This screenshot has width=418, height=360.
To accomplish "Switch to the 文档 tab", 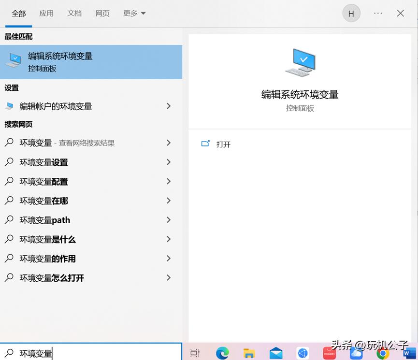I will [74, 13].
